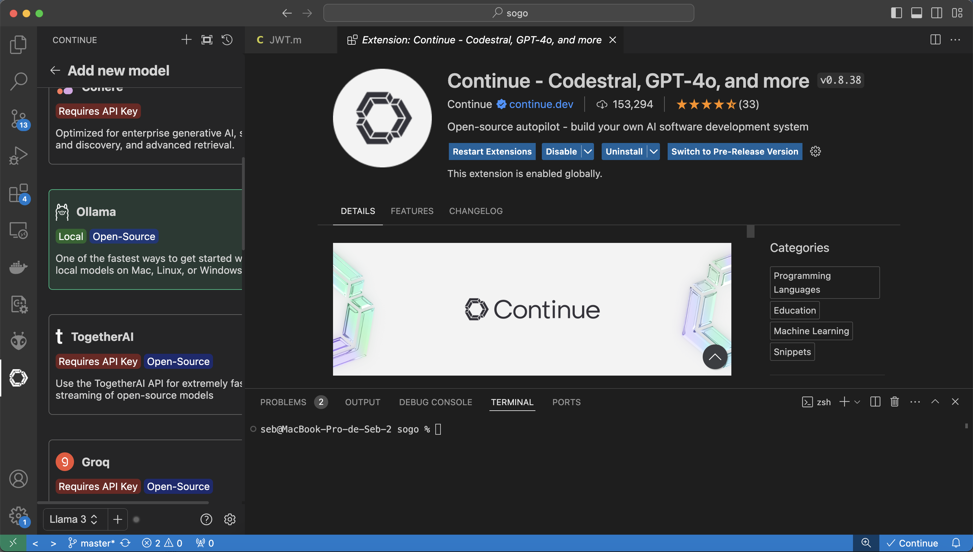This screenshot has height=552, width=973.
Task: Open Continue in full screen mode
Action: (x=207, y=40)
